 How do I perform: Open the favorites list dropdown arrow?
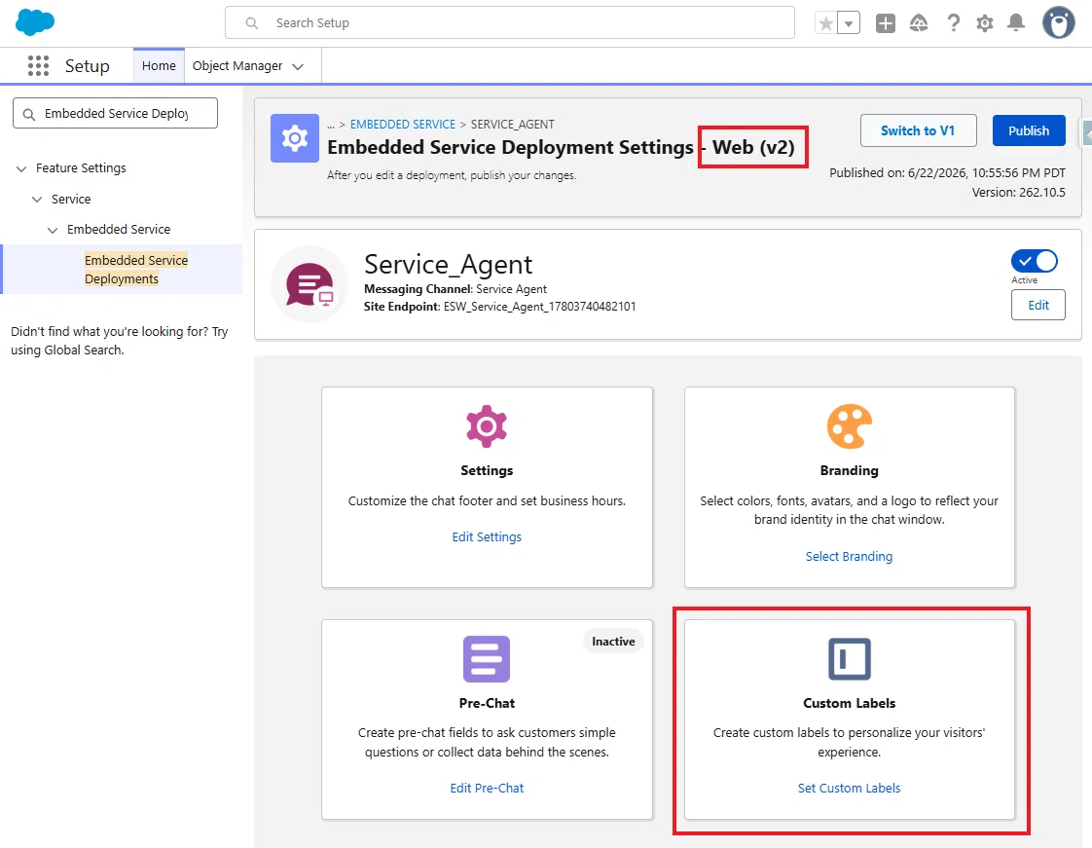[849, 23]
